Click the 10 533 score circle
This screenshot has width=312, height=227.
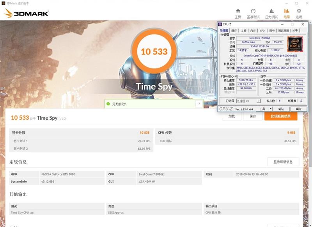click(x=154, y=52)
